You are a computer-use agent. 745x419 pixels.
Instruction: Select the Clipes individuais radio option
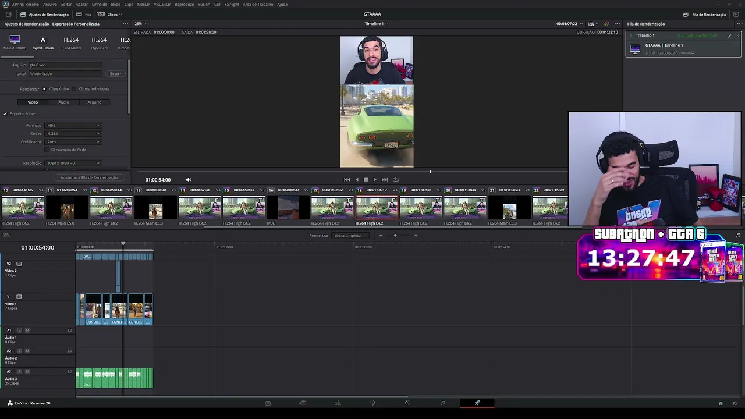(74, 89)
